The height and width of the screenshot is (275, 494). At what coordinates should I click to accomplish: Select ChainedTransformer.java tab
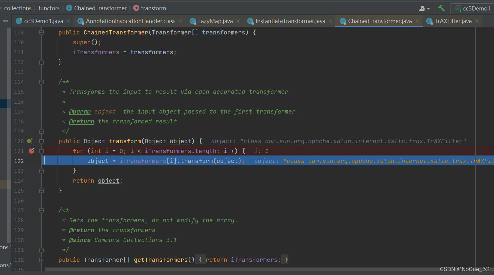pyautogui.click(x=380, y=21)
